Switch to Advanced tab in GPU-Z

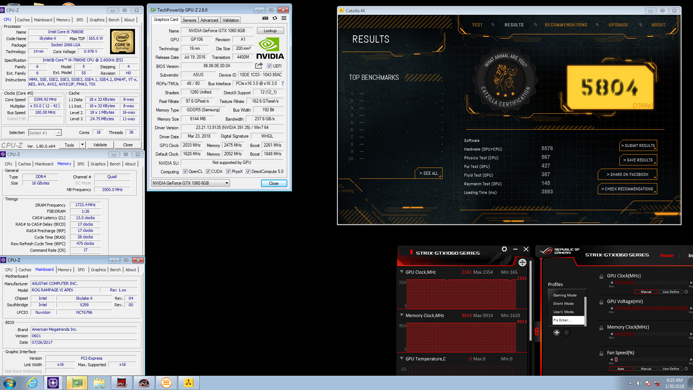209,20
